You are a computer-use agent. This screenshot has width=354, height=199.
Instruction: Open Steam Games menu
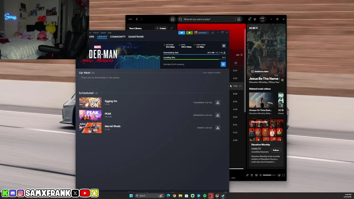pos(103,33)
